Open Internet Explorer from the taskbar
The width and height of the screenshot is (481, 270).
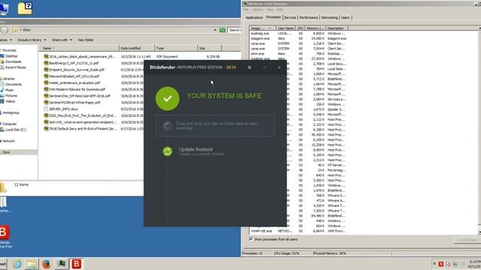17,264
